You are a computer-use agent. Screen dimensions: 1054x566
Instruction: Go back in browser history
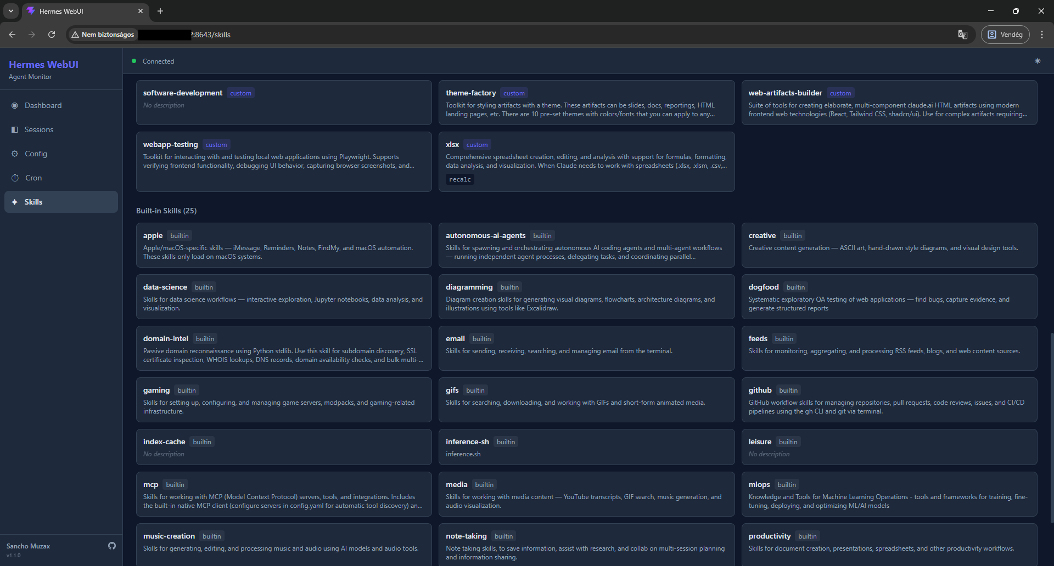pos(12,34)
